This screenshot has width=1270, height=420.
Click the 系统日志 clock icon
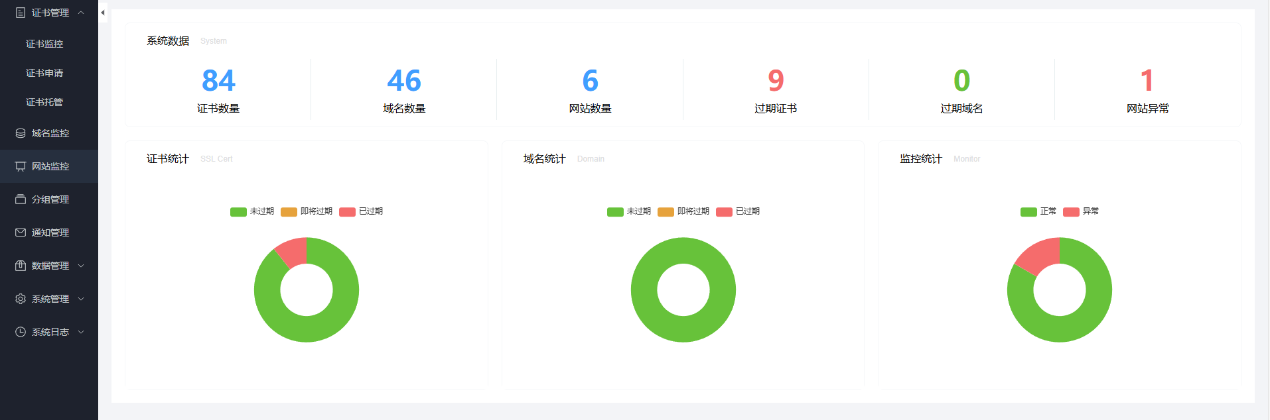(21, 332)
